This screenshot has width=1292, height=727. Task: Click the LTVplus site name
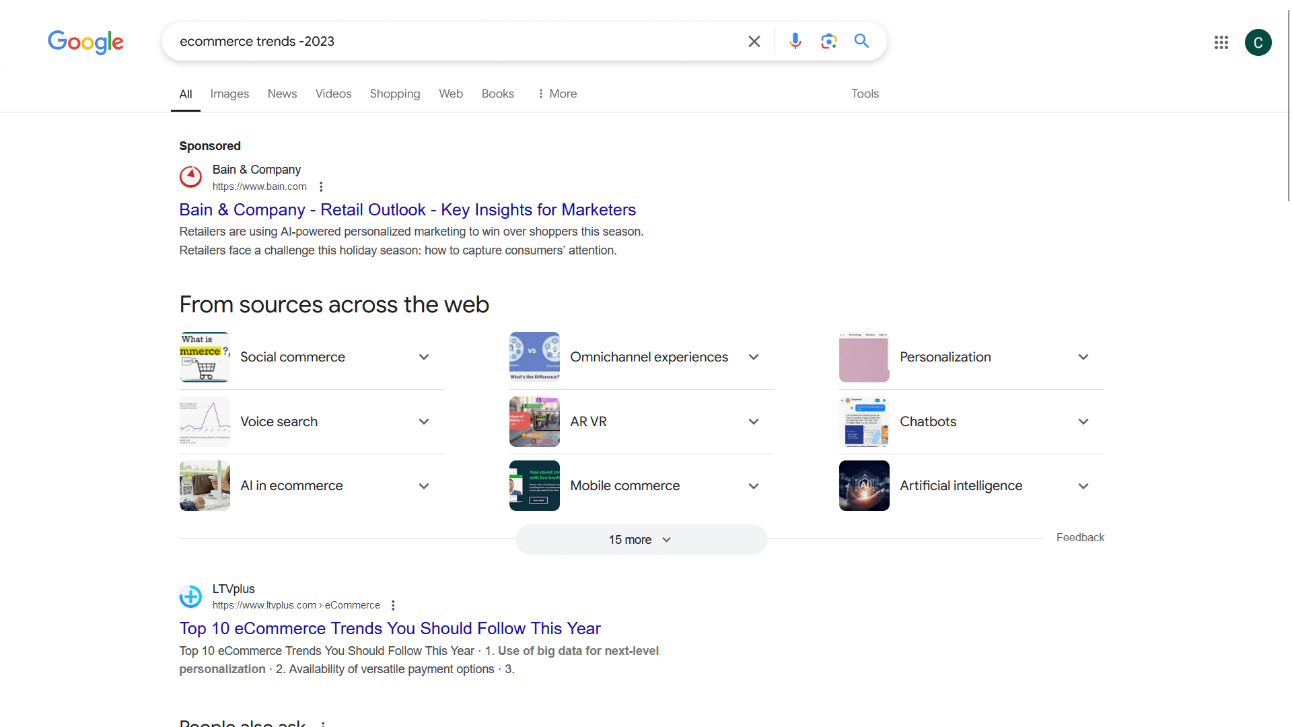[234, 589]
